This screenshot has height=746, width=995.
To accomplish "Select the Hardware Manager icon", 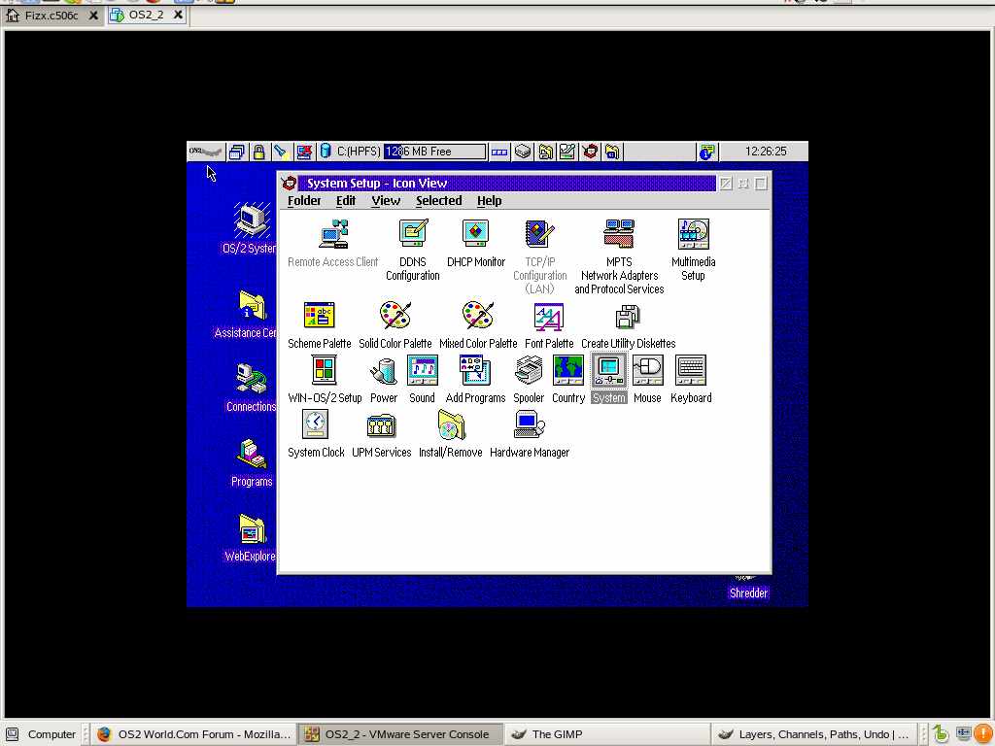I will [x=530, y=425].
